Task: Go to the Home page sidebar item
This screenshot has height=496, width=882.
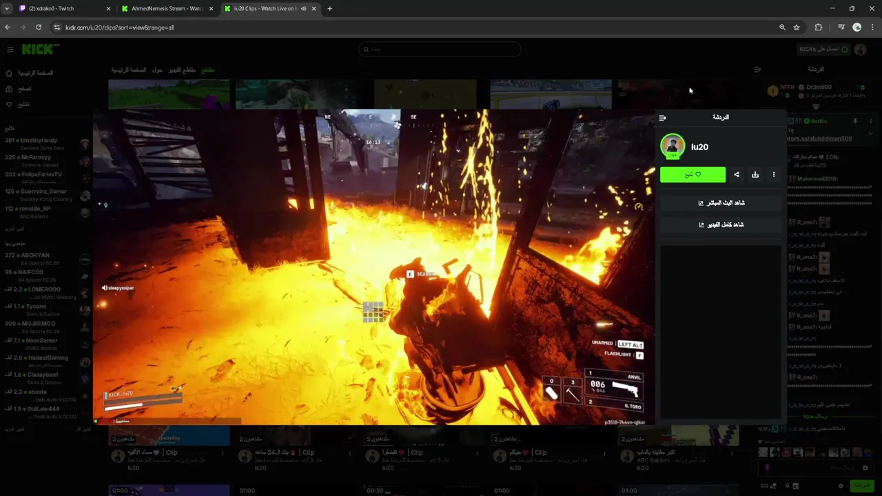Action: pos(29,73)
